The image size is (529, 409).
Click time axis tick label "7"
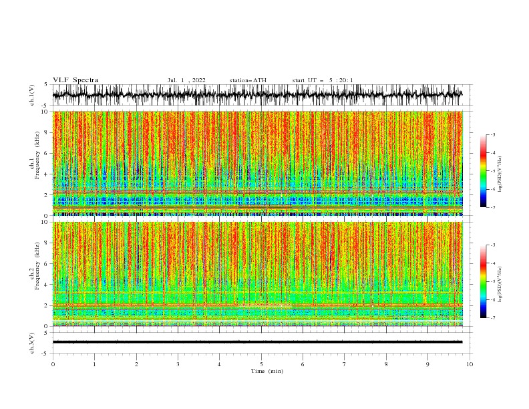pyautogui.click(x=344, y=364)
